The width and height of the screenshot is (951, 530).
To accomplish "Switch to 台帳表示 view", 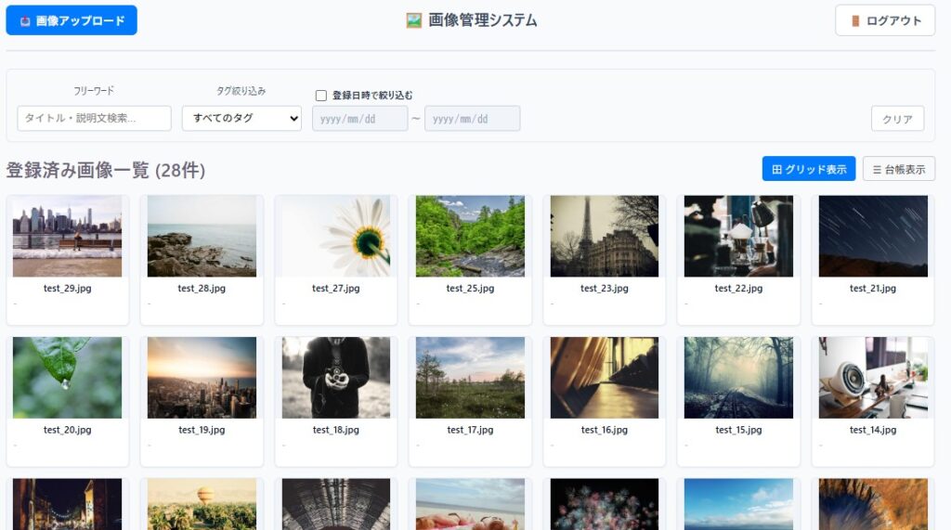I will 899,169.
